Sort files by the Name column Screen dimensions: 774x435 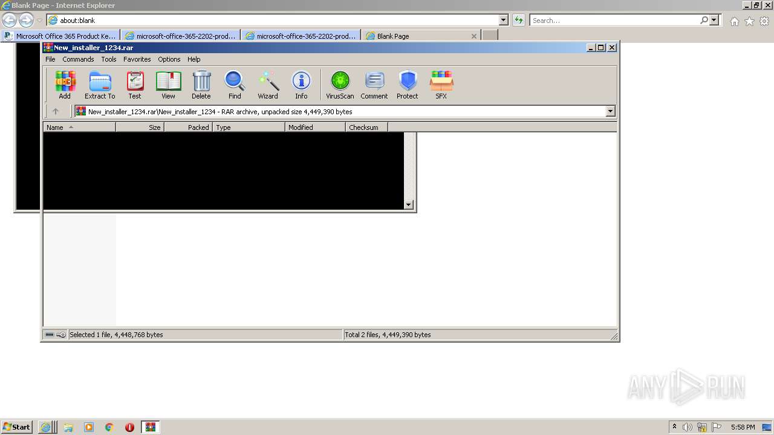pyautogui.click(x=79, y=127)
